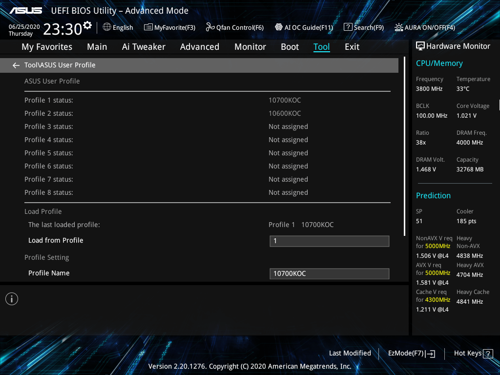Click the 4300MHz cache frequency text
The image size is (500, 375).
(x=438, y=300)
